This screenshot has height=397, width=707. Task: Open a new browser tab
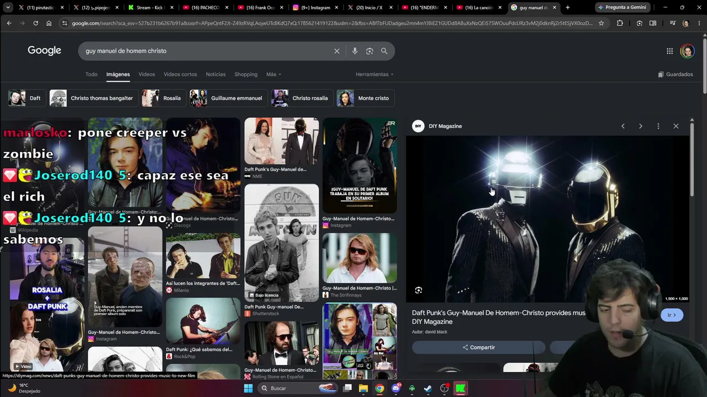point(567,8)
